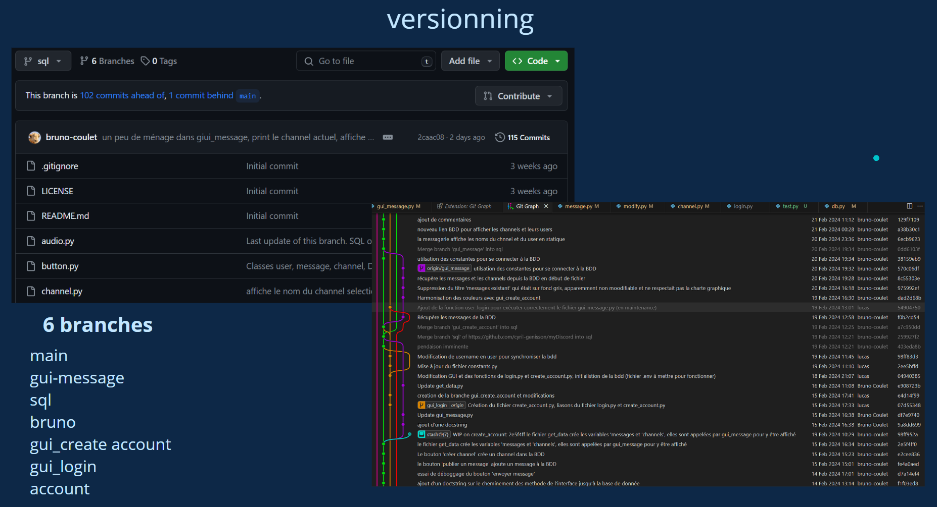The image size is (937, 507).
Task: Click the file icon next to .gitignore
Action: 31,166
